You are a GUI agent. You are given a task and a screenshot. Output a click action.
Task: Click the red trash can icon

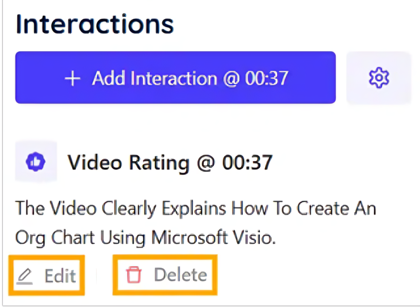tap(134, 275)
